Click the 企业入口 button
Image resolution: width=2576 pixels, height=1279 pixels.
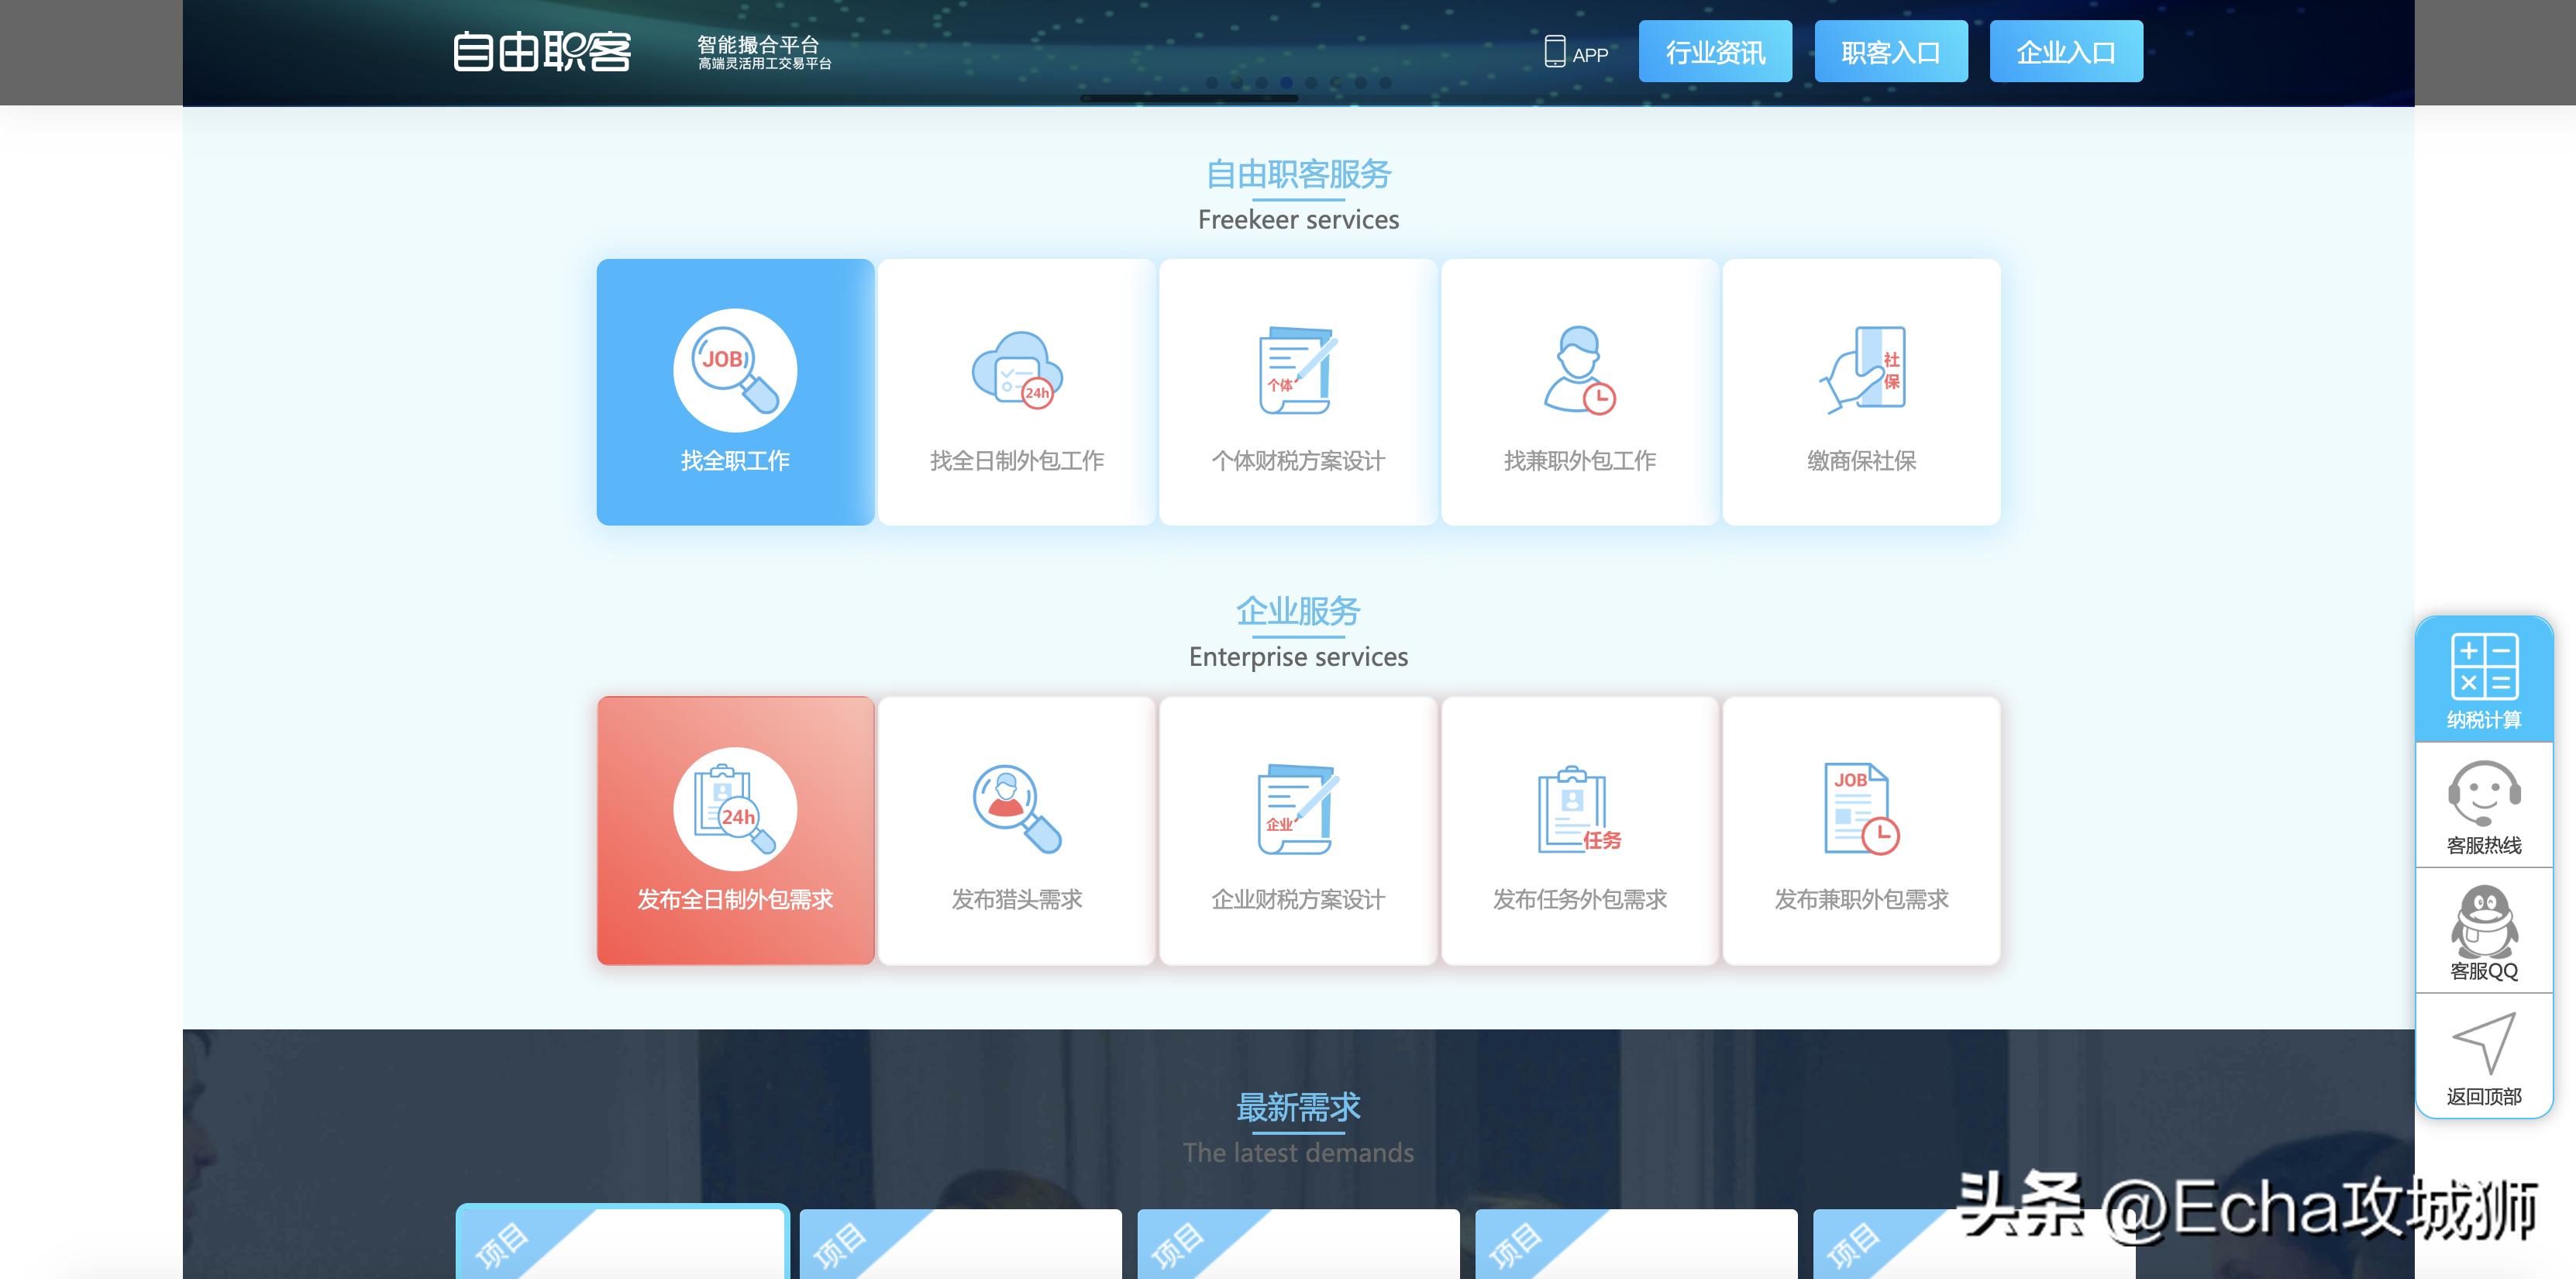click(2066, 52)
